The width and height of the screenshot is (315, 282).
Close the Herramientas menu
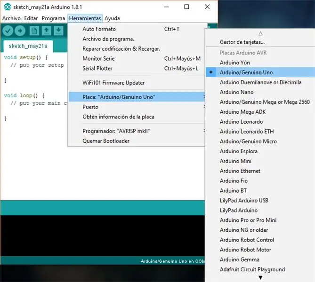(x=85, y=18)
